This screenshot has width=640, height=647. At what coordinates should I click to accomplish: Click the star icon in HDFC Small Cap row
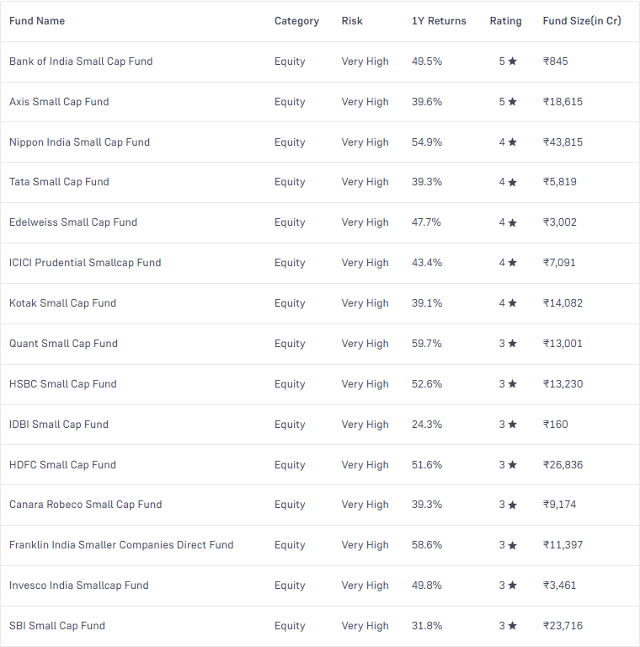[512, 465]
